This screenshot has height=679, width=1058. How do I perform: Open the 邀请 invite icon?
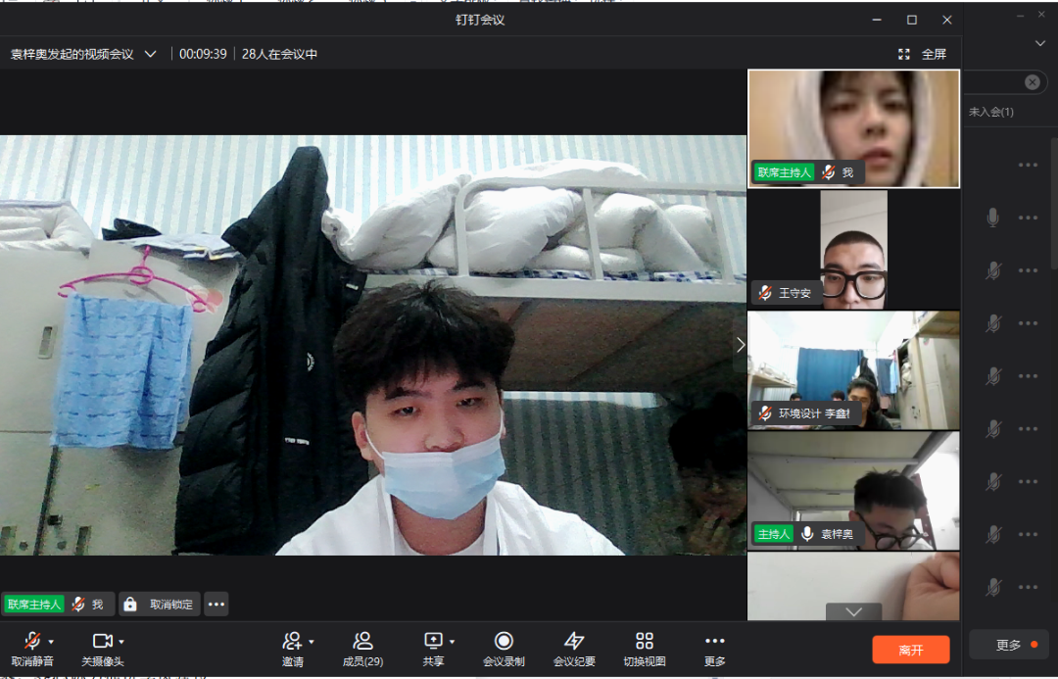click(x=292, y=641)
